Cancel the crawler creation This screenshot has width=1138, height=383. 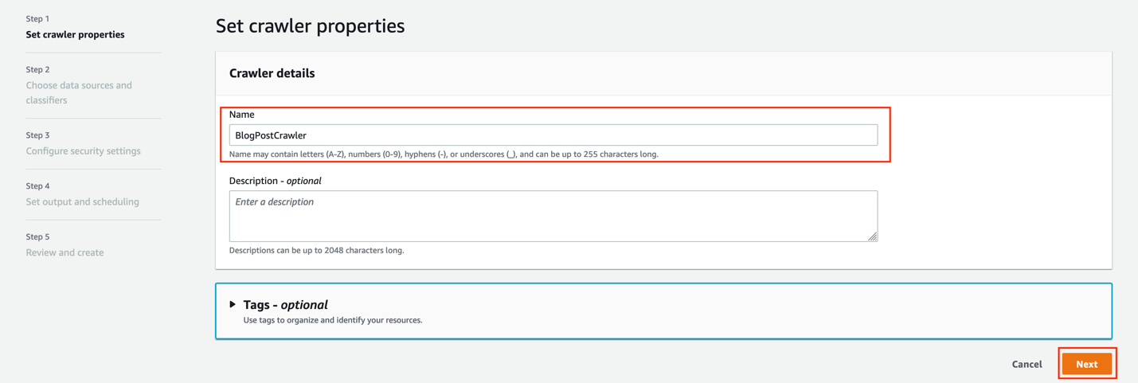click(x=1027, y=364)
